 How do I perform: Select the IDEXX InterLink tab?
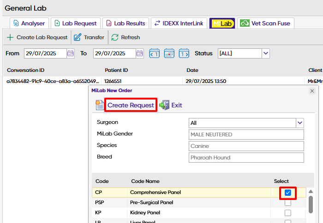(x=179, y=23)
